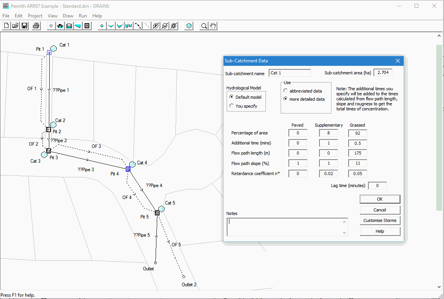Click the Supplementary additional time field

[x=328, y=143]
